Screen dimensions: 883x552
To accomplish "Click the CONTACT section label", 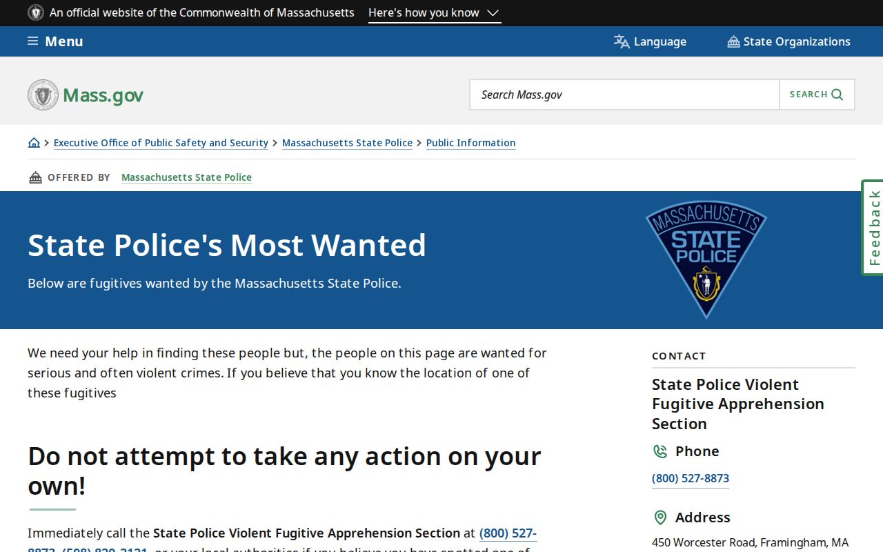I will [x=679, y=356].
